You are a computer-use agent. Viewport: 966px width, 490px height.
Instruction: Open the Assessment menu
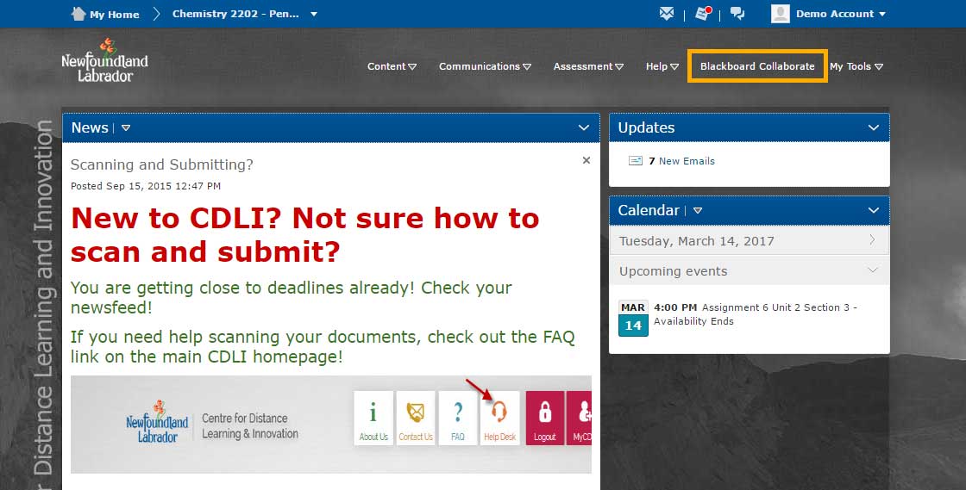[x=588, y=66]
